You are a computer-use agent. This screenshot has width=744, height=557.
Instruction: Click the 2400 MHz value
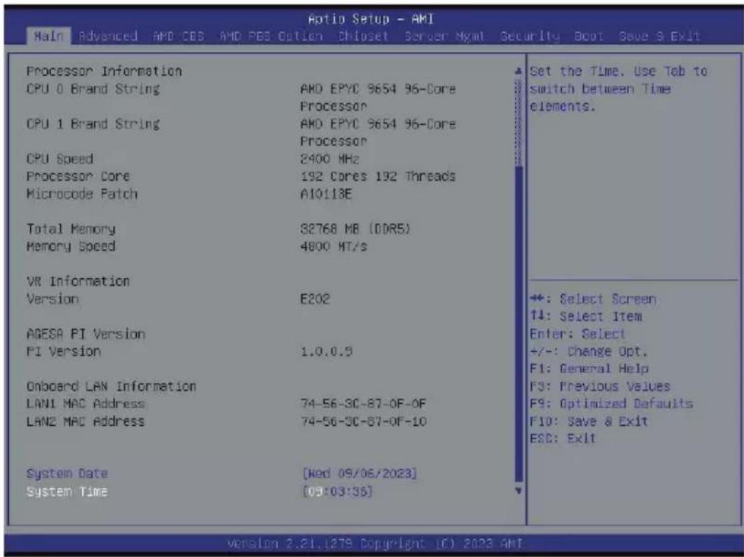tap(330, 159)
